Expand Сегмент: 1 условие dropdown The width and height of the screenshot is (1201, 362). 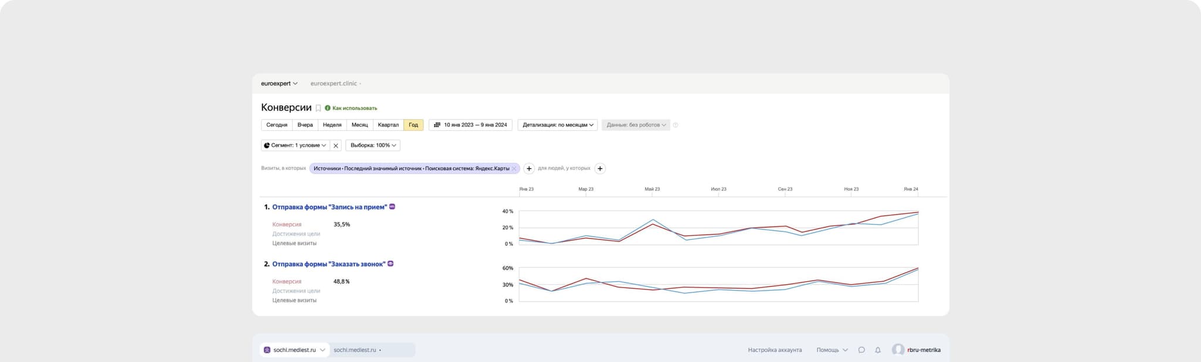tap(295, 145)
